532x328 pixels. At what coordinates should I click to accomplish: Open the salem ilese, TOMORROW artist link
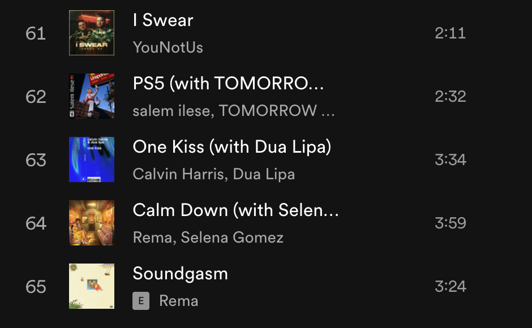[x=233, y=111]
